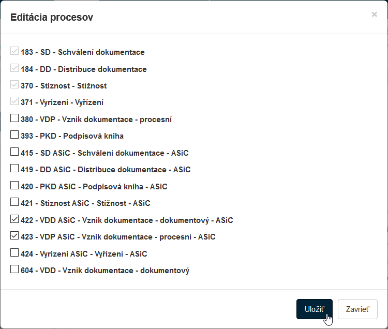The image size is (388, 329).
Task: Check 420 - PKD ASiC checkbox
Action: point(14,186)
